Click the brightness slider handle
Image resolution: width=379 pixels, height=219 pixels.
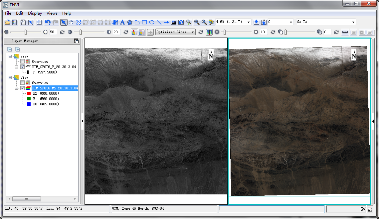pos(26,32)
